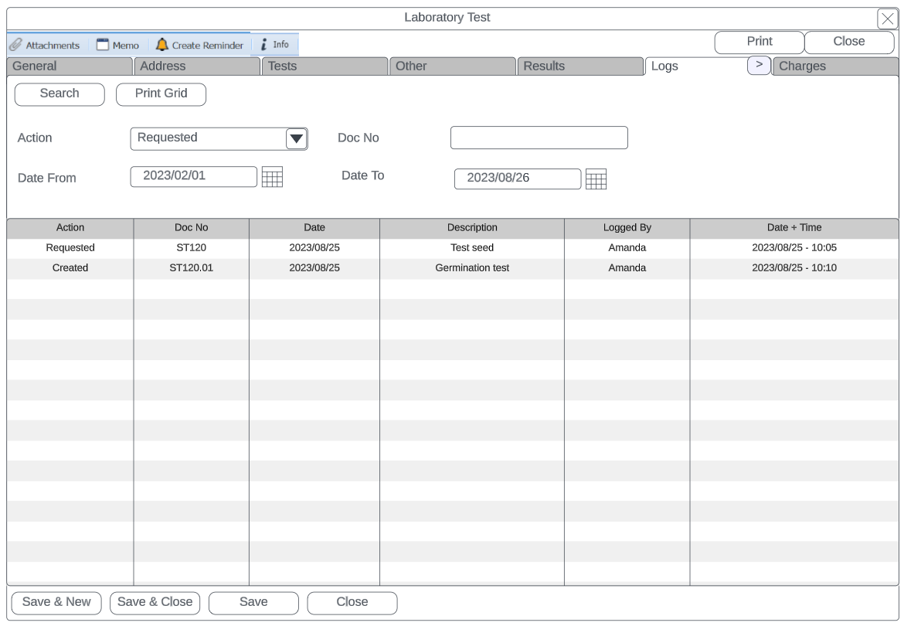Image resolution: width=904 pixels, height=626 pixels.
Task: Open the Date From calendar picker
Action: click(x=272, y=177)
